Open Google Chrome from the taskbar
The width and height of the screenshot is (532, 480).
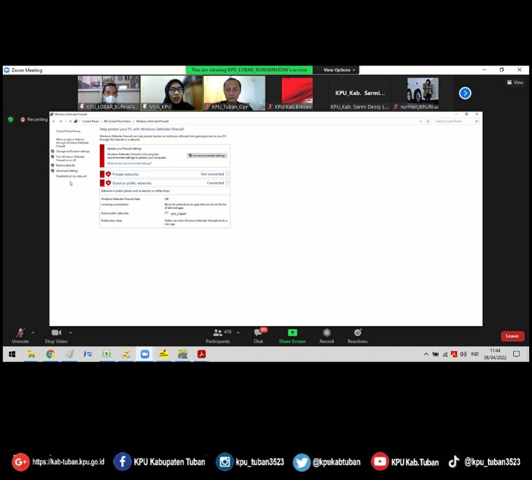click(50, 354)
